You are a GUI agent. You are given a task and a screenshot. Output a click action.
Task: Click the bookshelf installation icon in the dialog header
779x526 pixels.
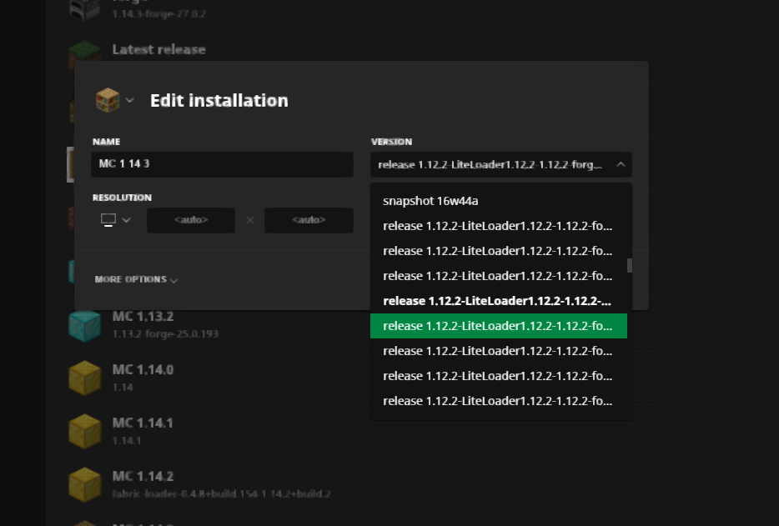(108, 100)
